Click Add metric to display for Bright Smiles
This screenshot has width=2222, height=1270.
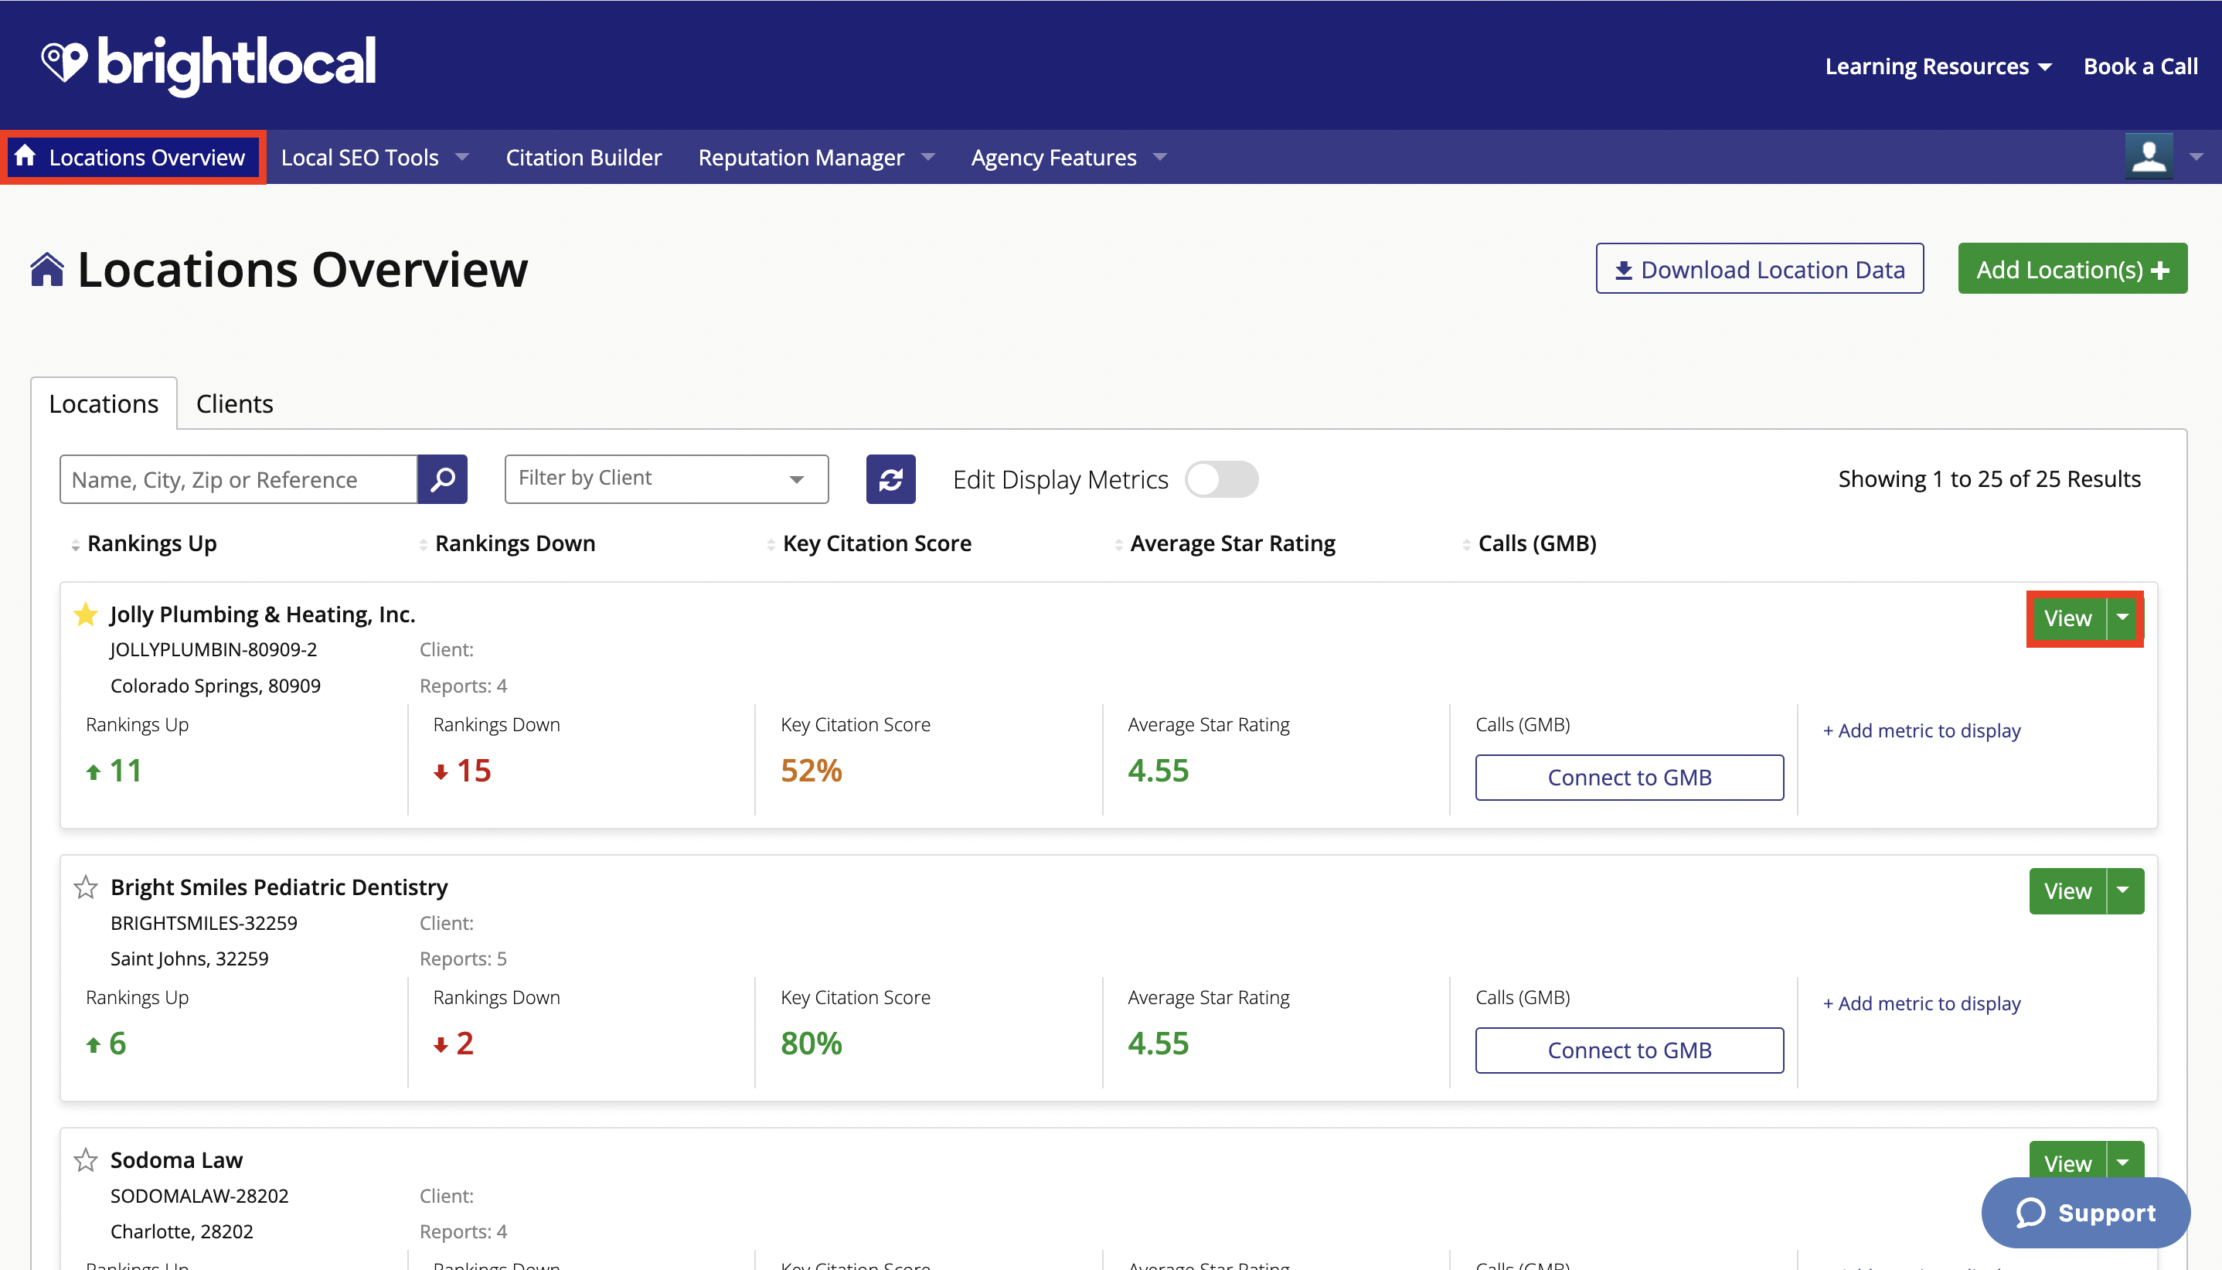(1921, 1003)
